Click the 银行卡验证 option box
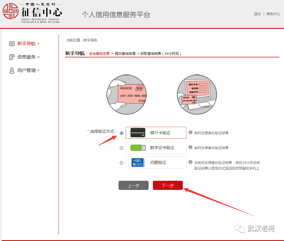 [x=156, y=133]
